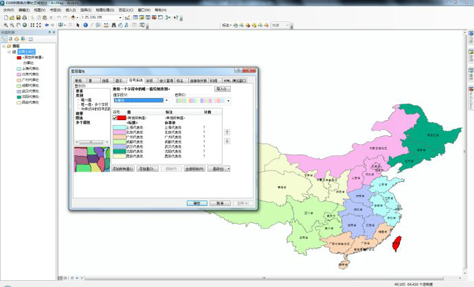Open the value field dropdown in dialog
This screenshot has height=287, width=474.
[x=166, y=100]
